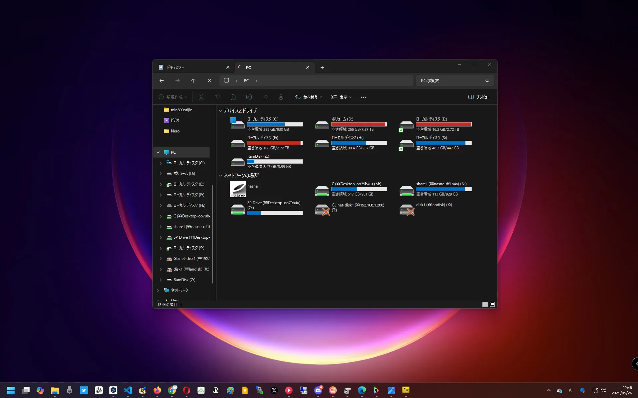The width and height of the screenshot is (638, 398).
Task: Open the 並べ替え sort dropdown
Action: pyautogui.click(x=309, y=97)
